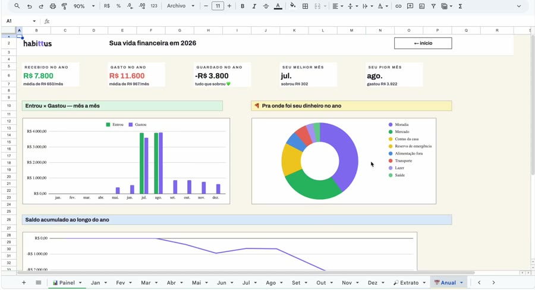The height and width of the screenshot is (290, 535).
Task: Click the print icon
Action: pyautogui.click(x=52, y=6)
